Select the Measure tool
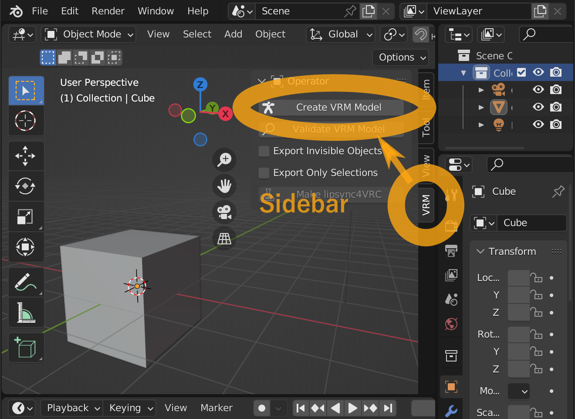Viewport: 575px width, 419px height. 26,312
